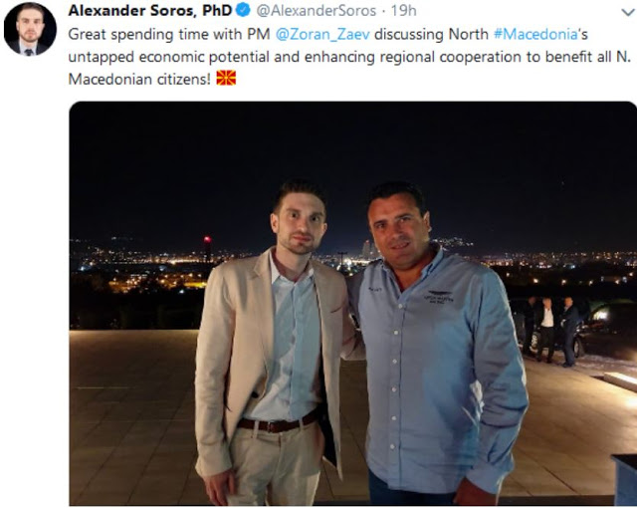637x508 pixels.
Task: Open Alexander Soros profile avatar
Action: click(30, 29)
